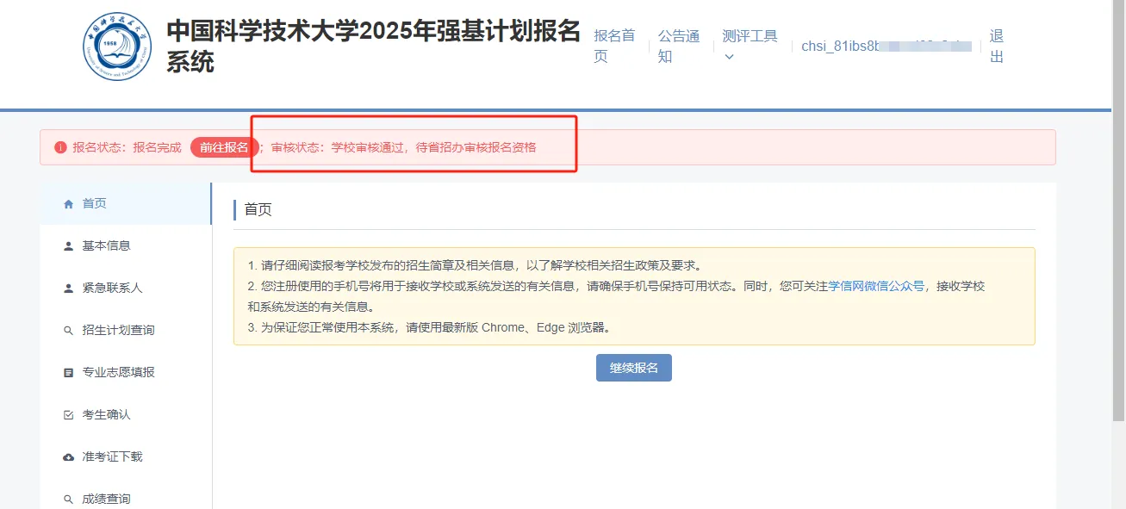Click the cloud download icon beside 准考证下载
Viewport: 1126px width, 509px height.
(69, 457)
